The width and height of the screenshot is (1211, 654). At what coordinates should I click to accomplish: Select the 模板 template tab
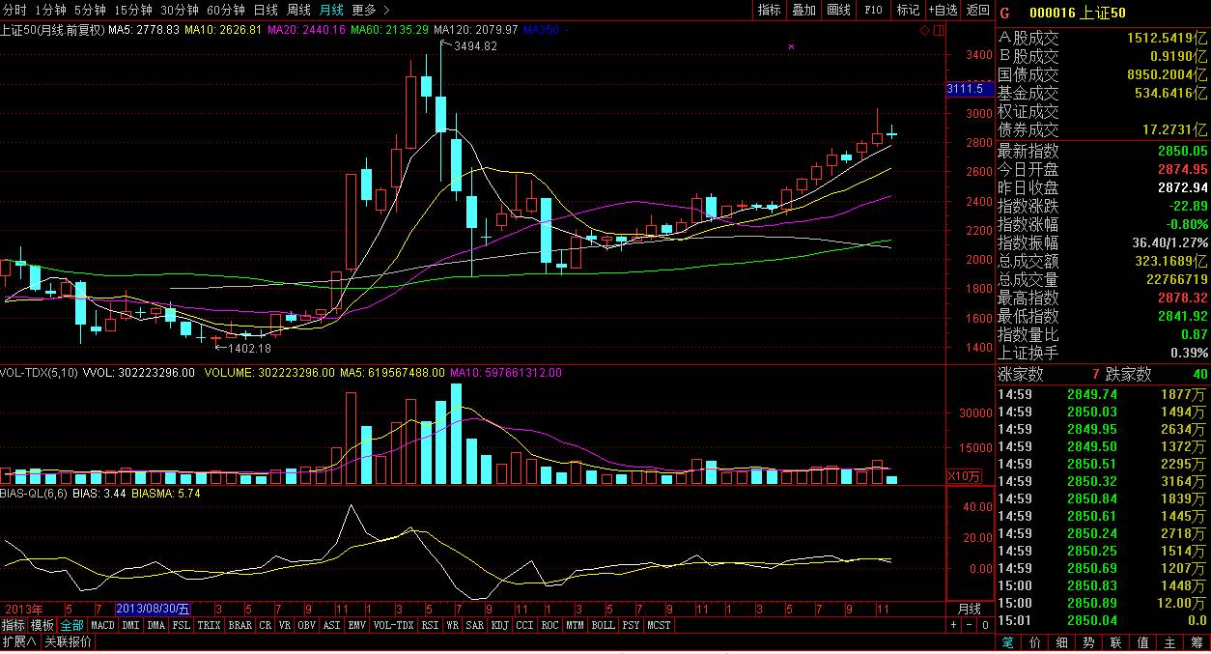(x=42, y=625)
